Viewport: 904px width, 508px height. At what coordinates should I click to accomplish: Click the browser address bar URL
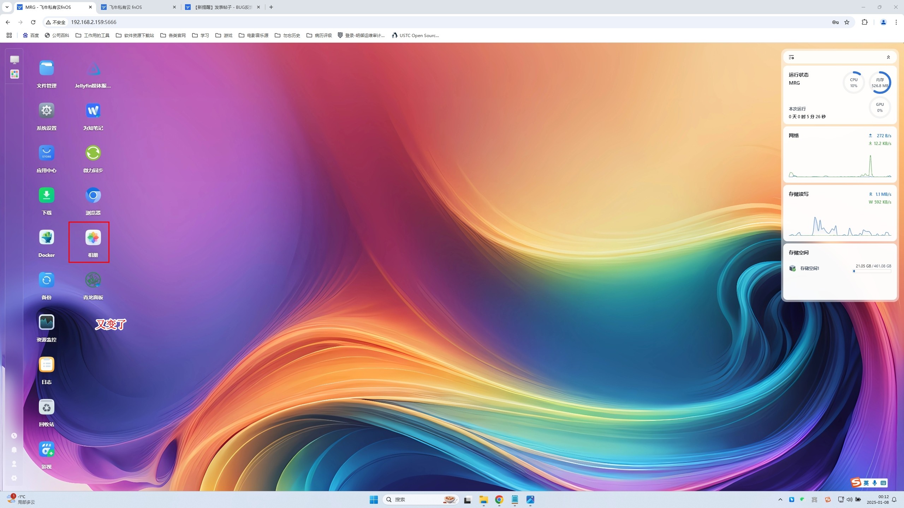[94, 22]
